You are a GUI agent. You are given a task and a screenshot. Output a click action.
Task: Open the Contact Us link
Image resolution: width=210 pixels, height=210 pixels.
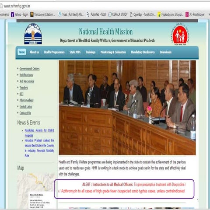pyautogui.click(x=25, y=113)
